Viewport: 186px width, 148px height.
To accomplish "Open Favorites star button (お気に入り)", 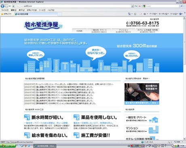I will coord(6,14).
